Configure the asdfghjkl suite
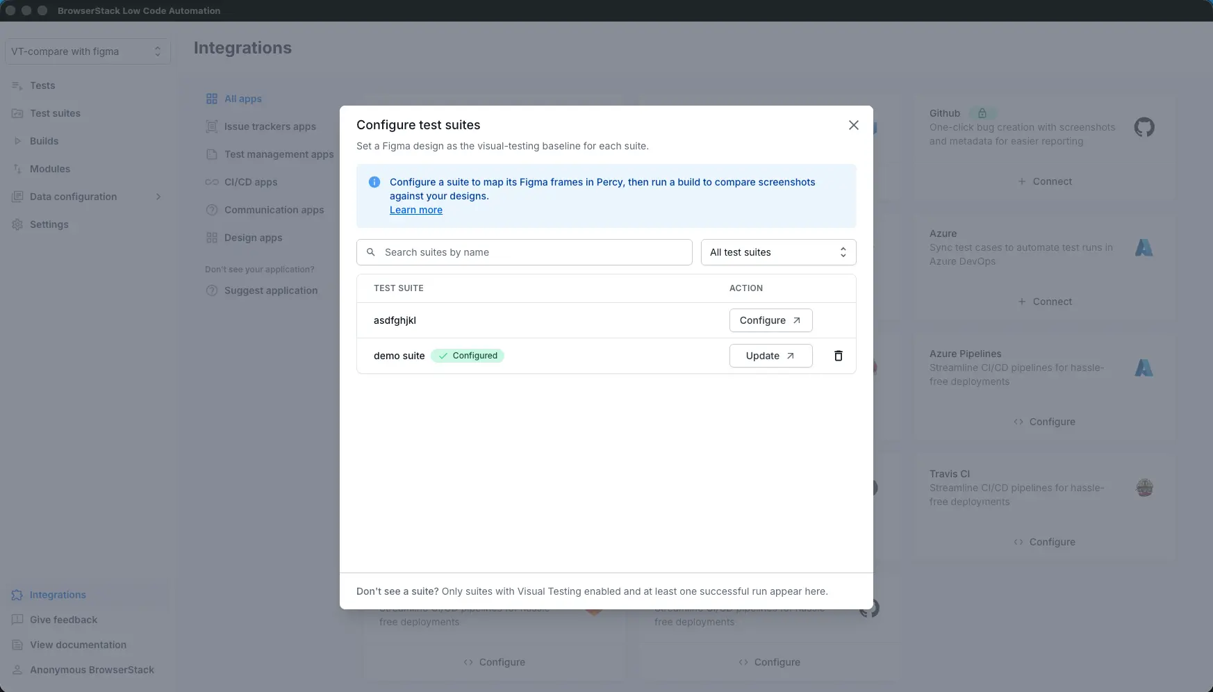The width and height of the screenshot is (1213, 692). coord(770,320)
